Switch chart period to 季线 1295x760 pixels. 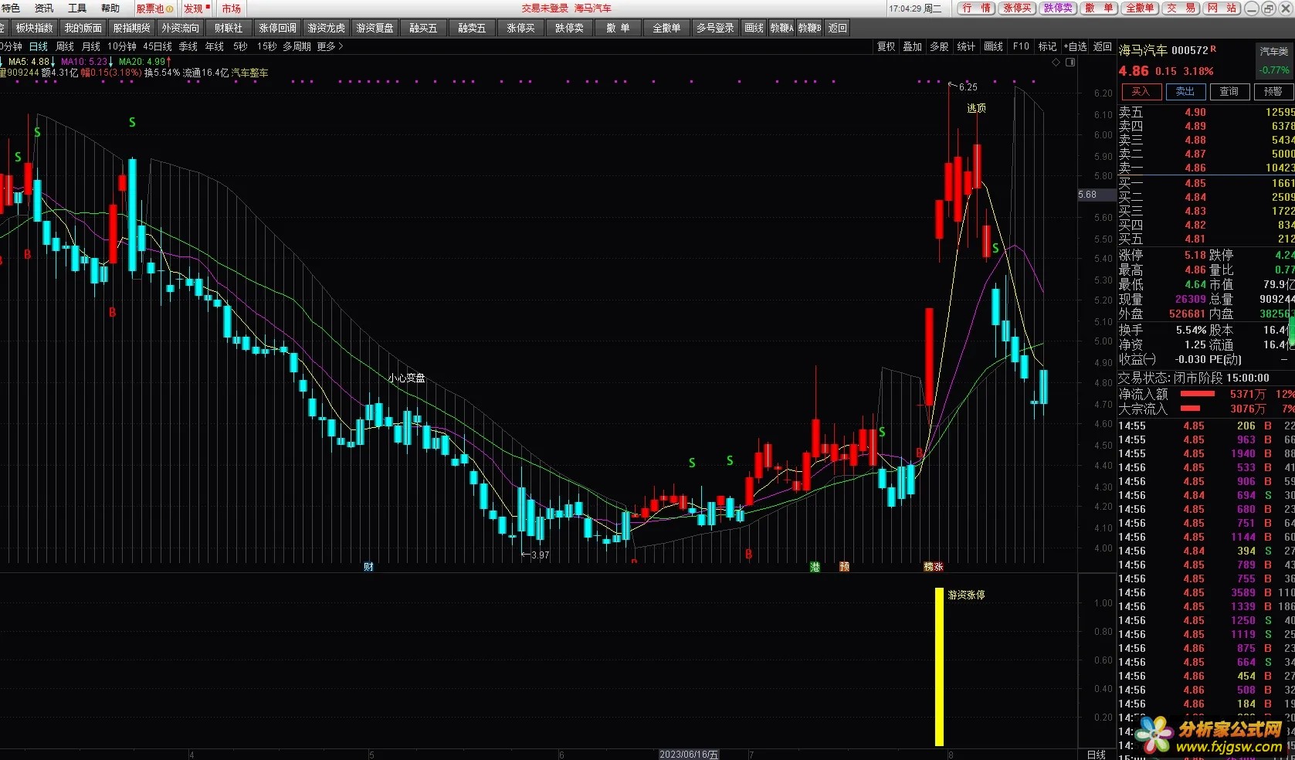tap(188, 47)
